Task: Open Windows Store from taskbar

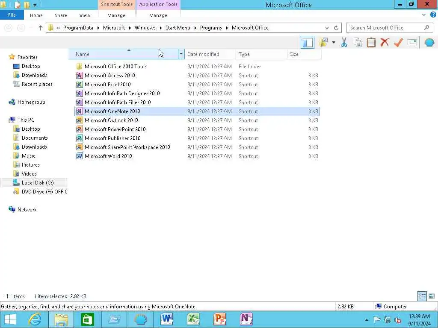Action: pyautogui.click(x=87, y=319)
